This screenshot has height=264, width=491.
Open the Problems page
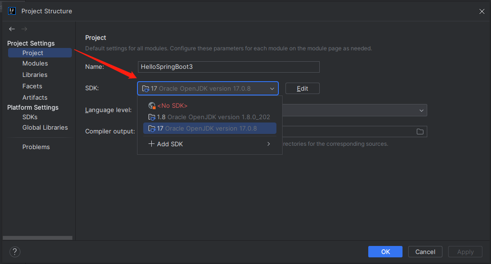coord(36,147)
